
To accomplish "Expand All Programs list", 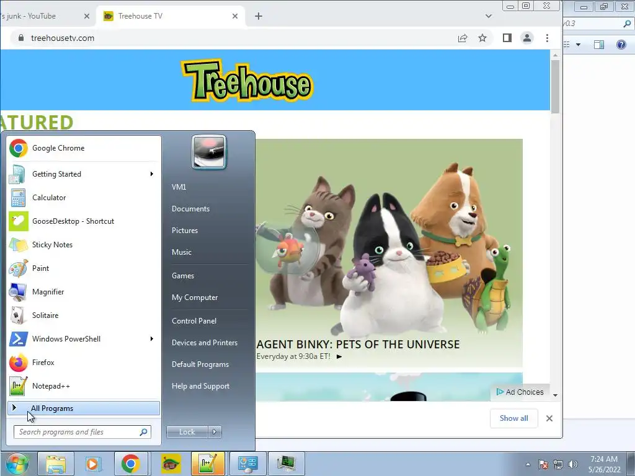I will 84,408.
